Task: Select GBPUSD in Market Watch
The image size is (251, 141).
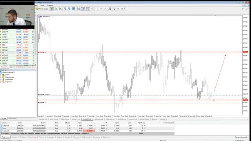Action: tap(17, 50)
